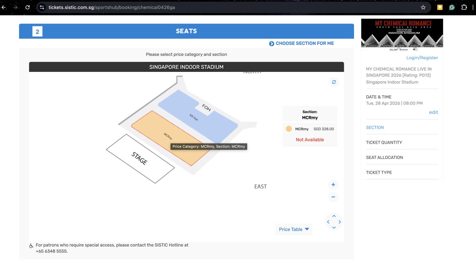Screen dimensions: 476x262
Task: Click the Singapore Indoor Stadium venue text in sidebar
Action: pos(392,82)
